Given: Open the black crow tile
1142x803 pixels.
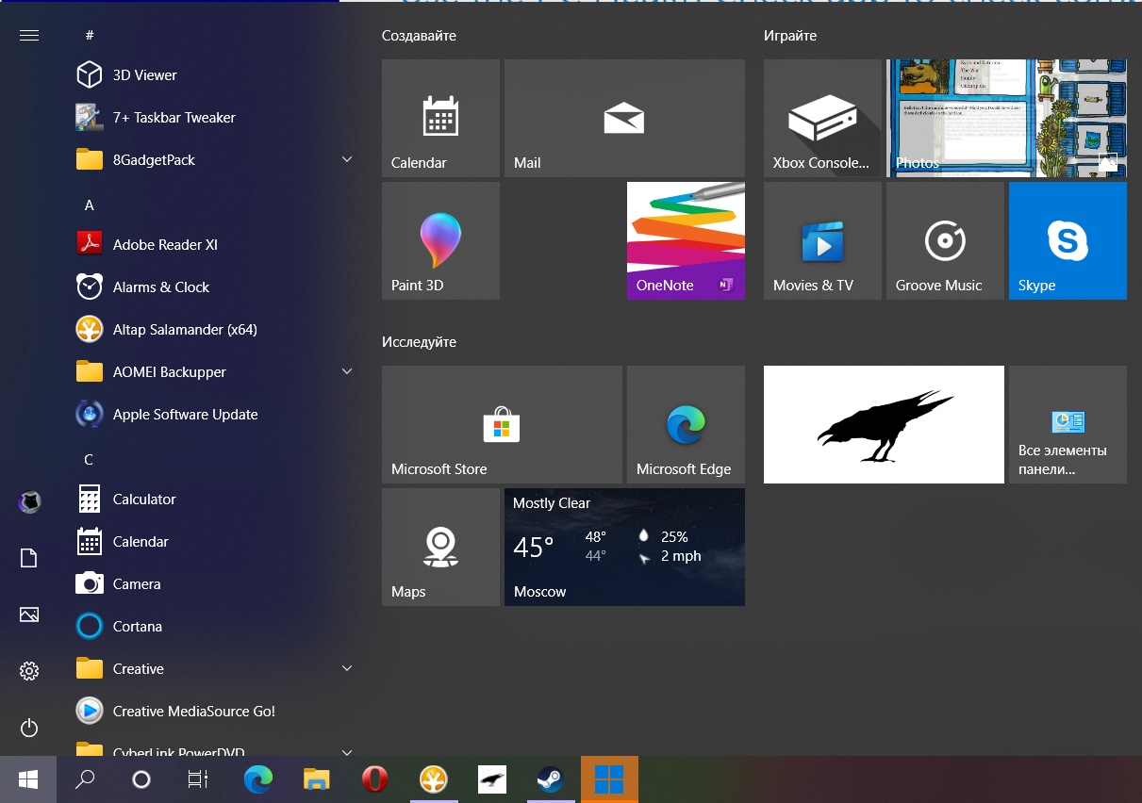Looking at the screenshot, I should point(884,424).
